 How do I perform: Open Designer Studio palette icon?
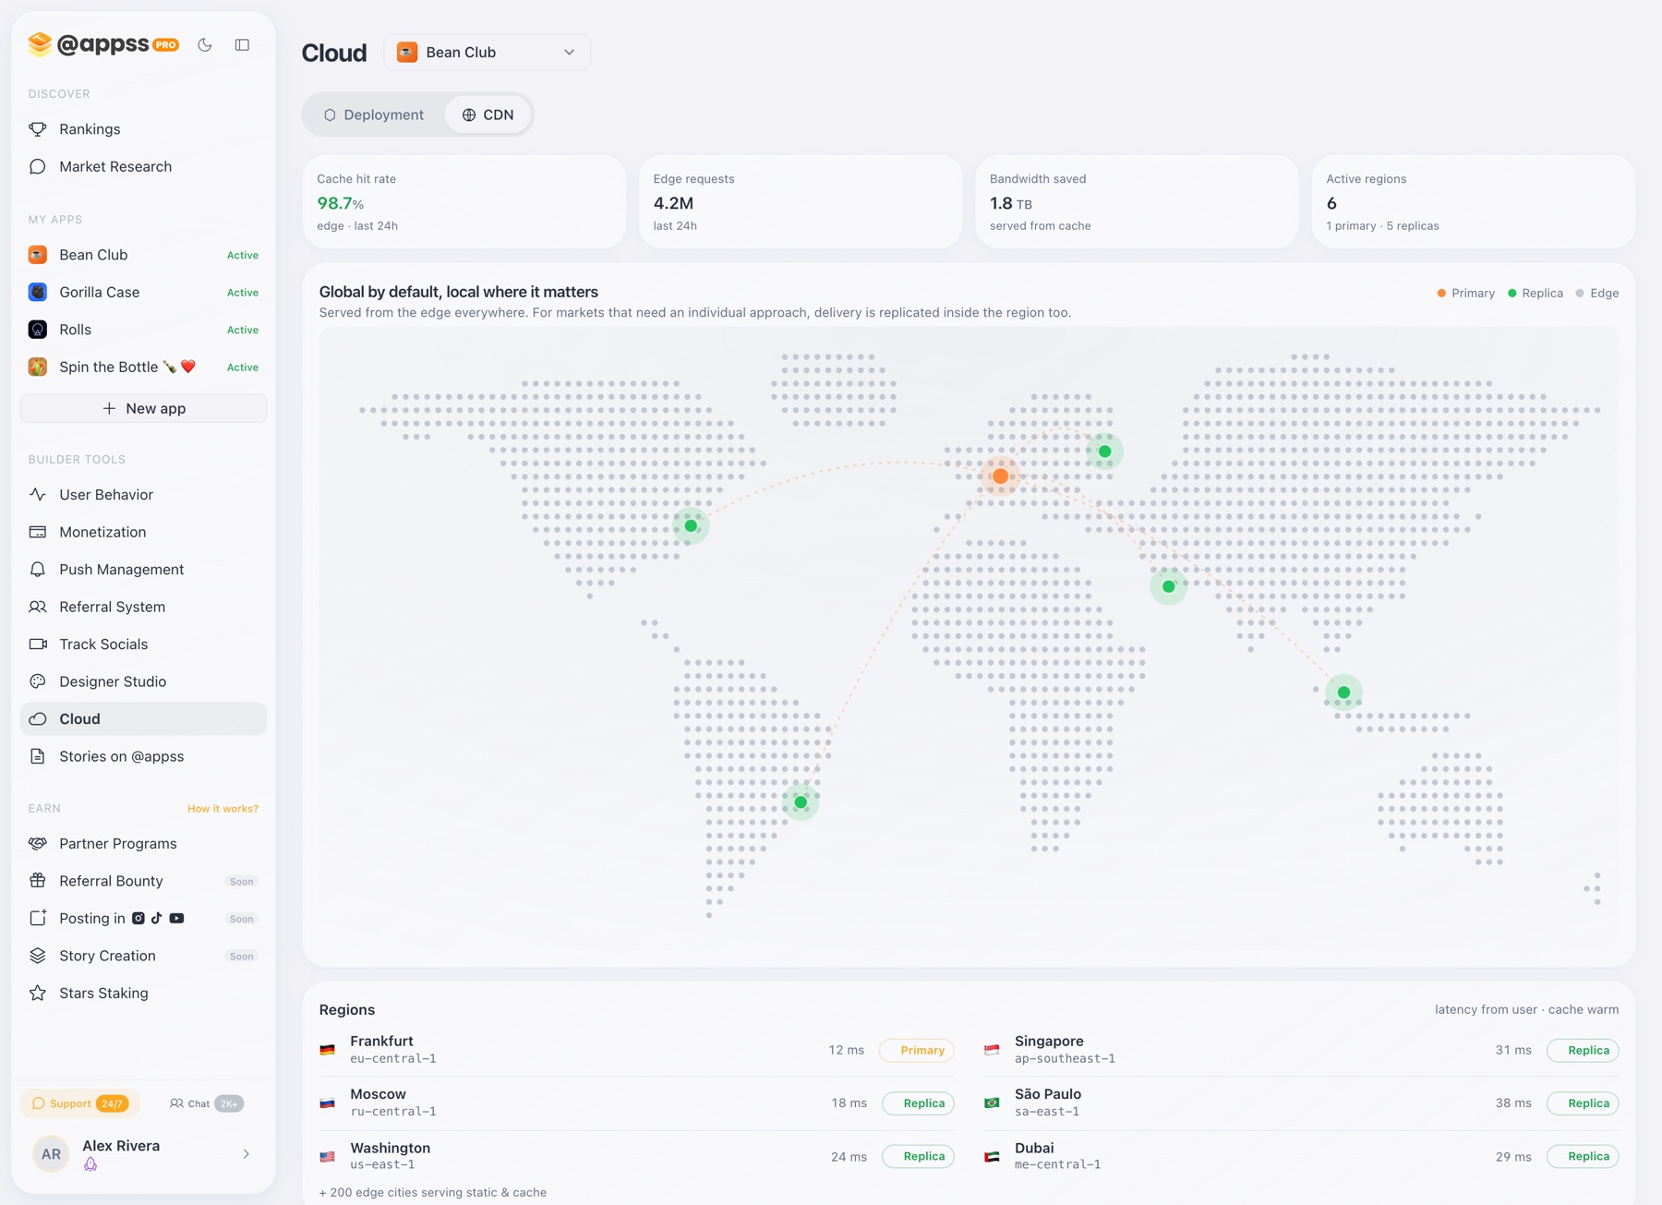point(38,681)
